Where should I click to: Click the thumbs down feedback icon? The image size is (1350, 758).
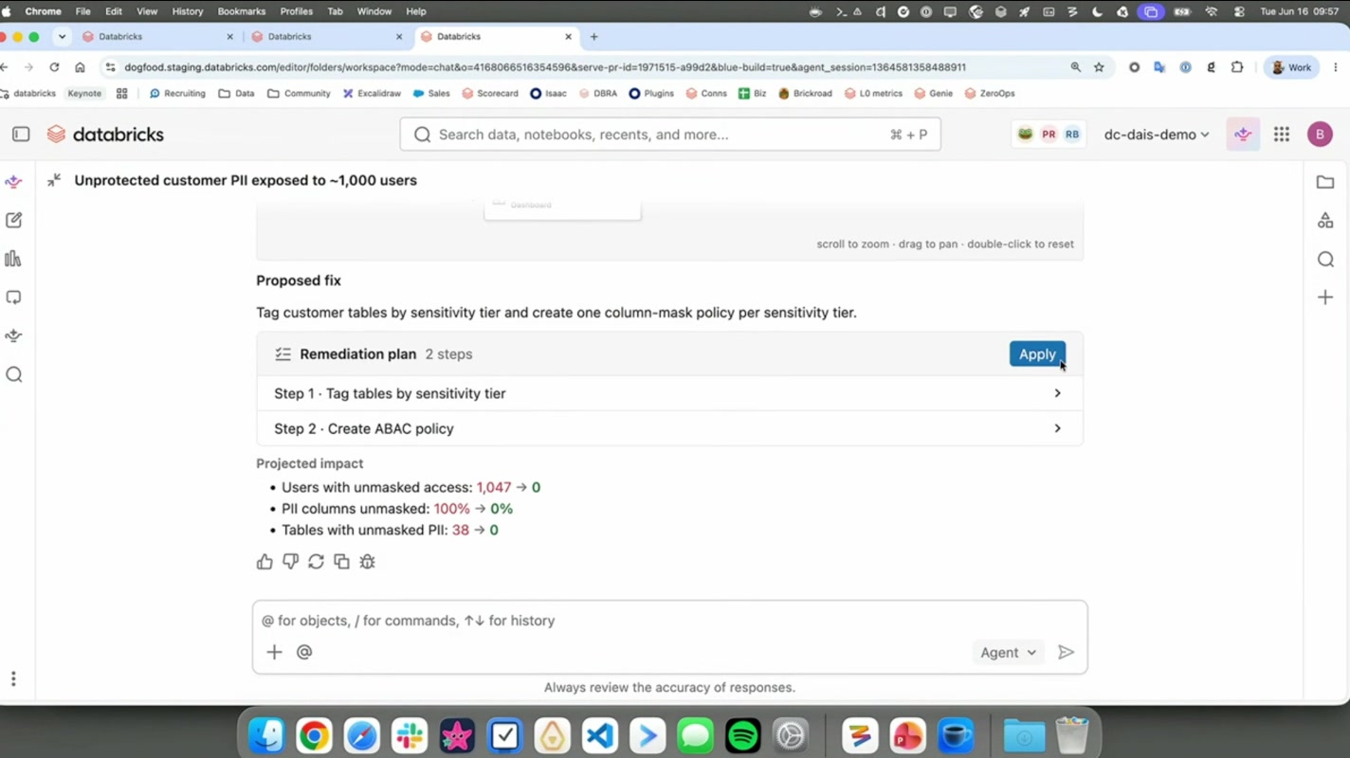coord(290,562)
